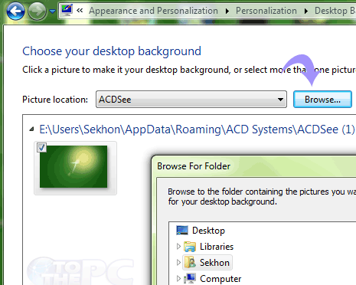Viewport: 356px width, 285px height.
Task: Click the double chevron in address bar
Action: 80,11
